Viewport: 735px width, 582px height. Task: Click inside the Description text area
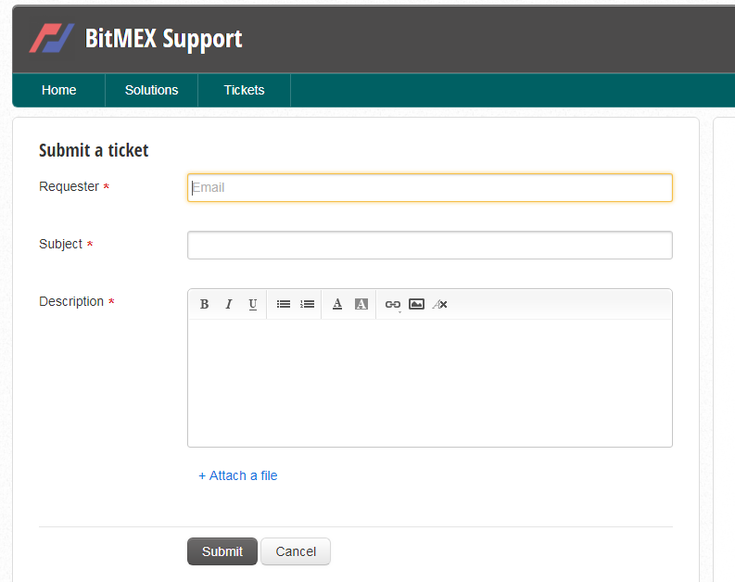[430, 383]
